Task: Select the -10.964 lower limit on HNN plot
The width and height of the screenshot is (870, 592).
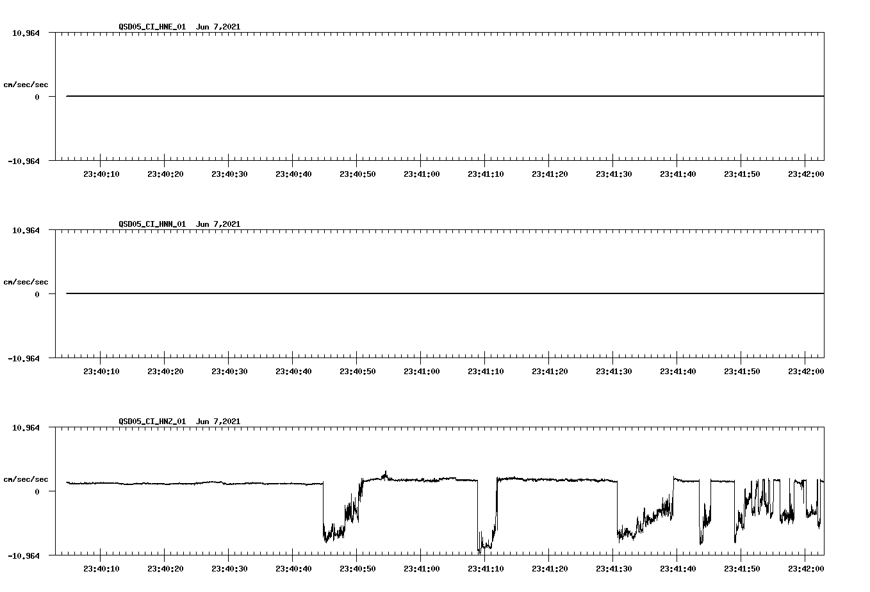Action: click(x=24, y=358)
